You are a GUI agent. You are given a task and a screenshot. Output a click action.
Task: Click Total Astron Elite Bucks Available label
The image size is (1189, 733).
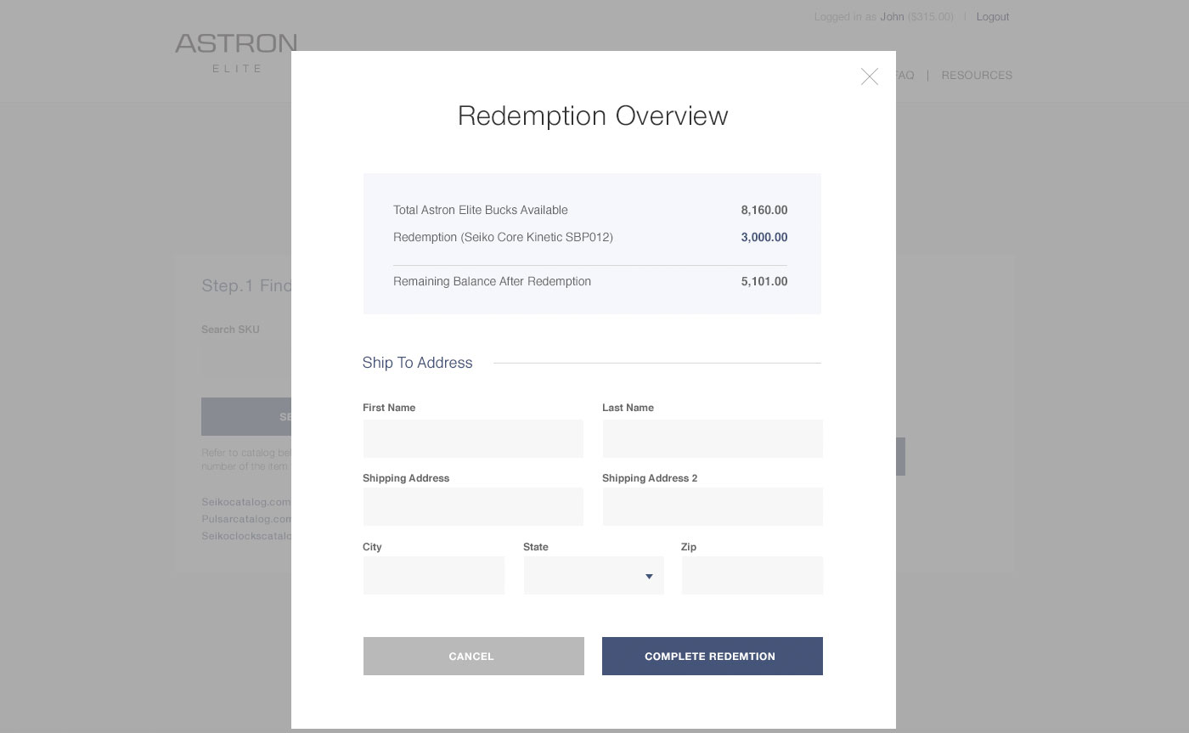pyautogui.click(x=481, y=210)
